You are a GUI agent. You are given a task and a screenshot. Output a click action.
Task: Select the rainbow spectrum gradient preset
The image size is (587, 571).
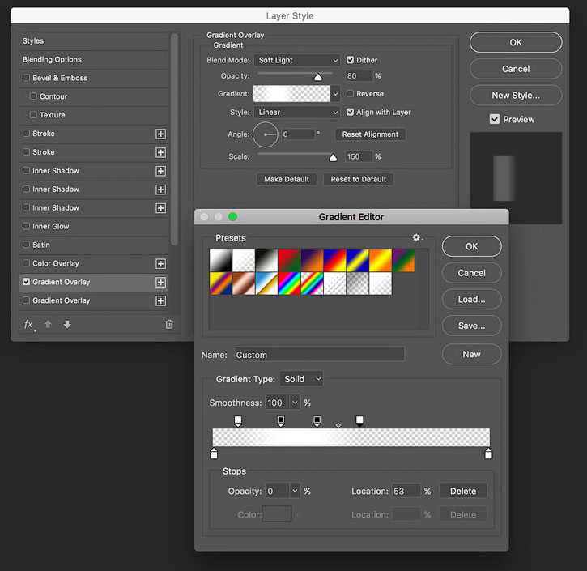coord(289,283)
